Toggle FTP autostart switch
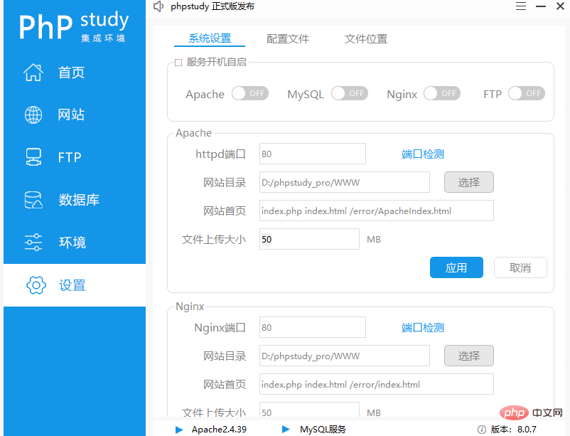This screenshot has height=436, width=570. click(x=527, y=93)
